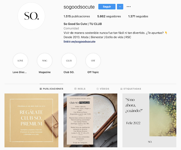View the 1.371 seguidos list
Image resolution: width=181 pixels, height=150 pixels.
click(x=138, y=16)
